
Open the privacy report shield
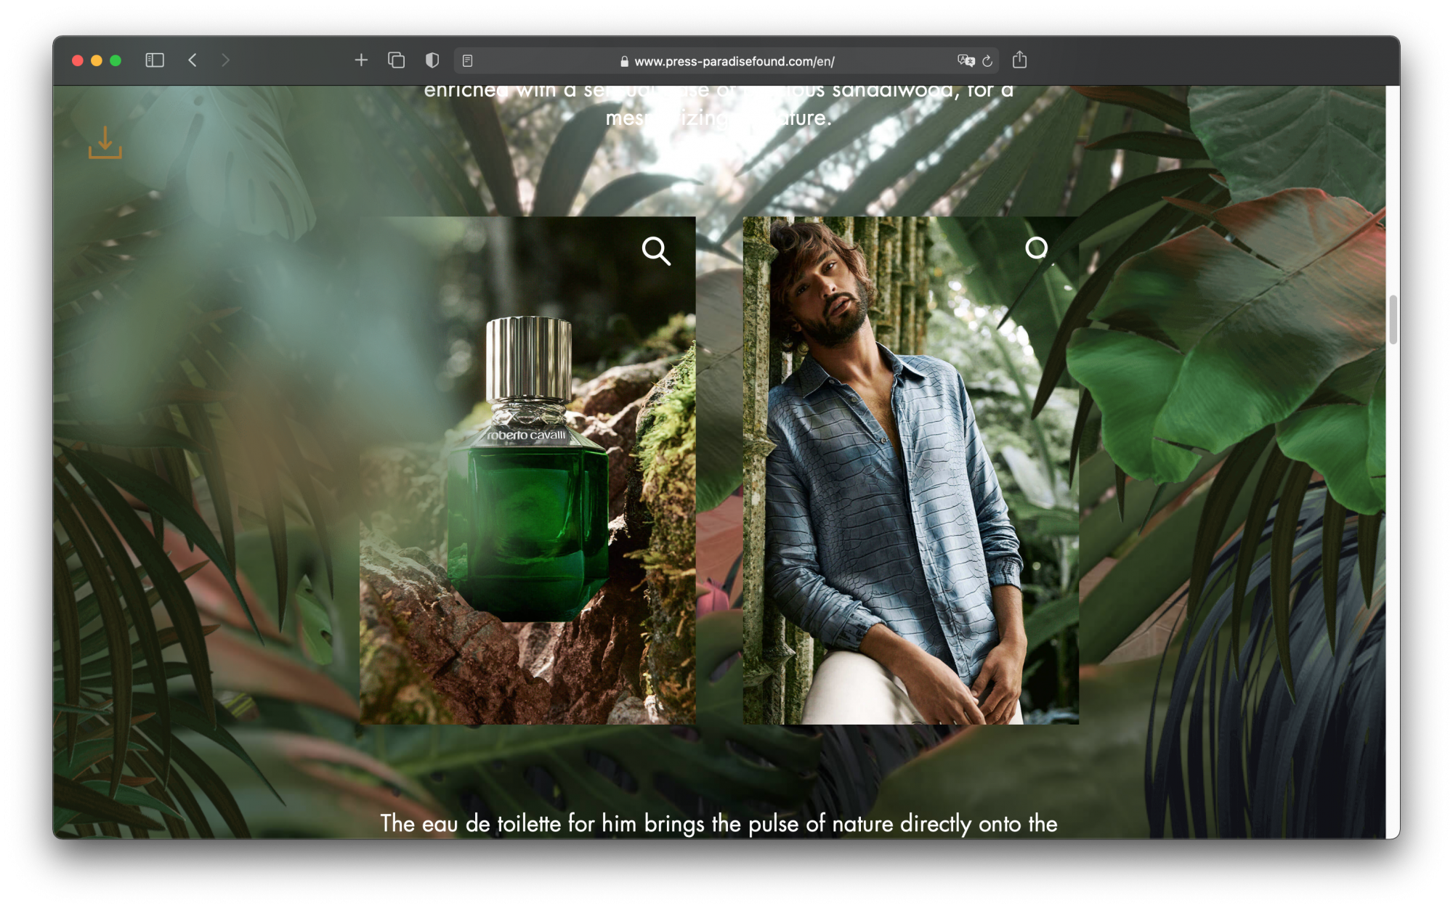pos(432,60)
